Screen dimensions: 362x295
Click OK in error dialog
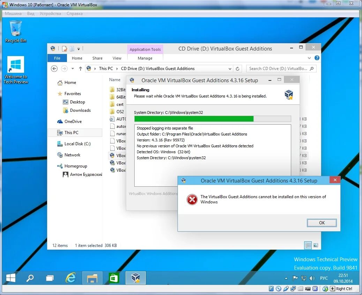322,223
